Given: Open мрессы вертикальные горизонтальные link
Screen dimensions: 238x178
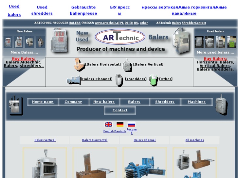Looking at the screenshot, I should coord(184,10).
